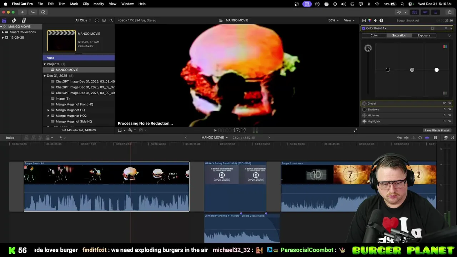This screenshot has width=457, height=257.
Task: Select the Shadows saturation row
Action: (x=407, y=110)
